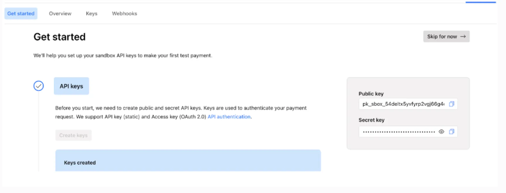506x193 pixels.
Task: Select the API keys step label
Action: 71,86
